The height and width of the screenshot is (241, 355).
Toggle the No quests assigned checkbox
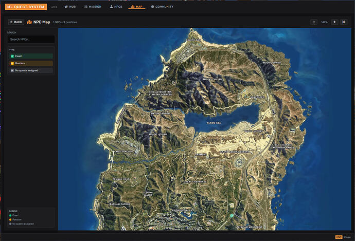pos(12,70)
